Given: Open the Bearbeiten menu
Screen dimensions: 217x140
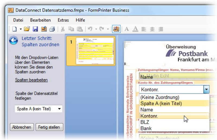Looking at the screenshot, I should click(x=40, y=20).
